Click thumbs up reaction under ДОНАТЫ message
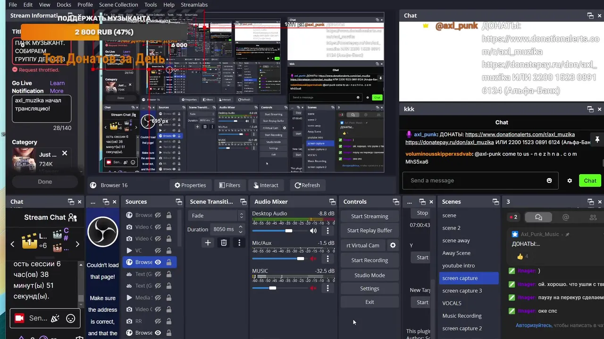This screenshot has height=339, width=604. [520, 257]
